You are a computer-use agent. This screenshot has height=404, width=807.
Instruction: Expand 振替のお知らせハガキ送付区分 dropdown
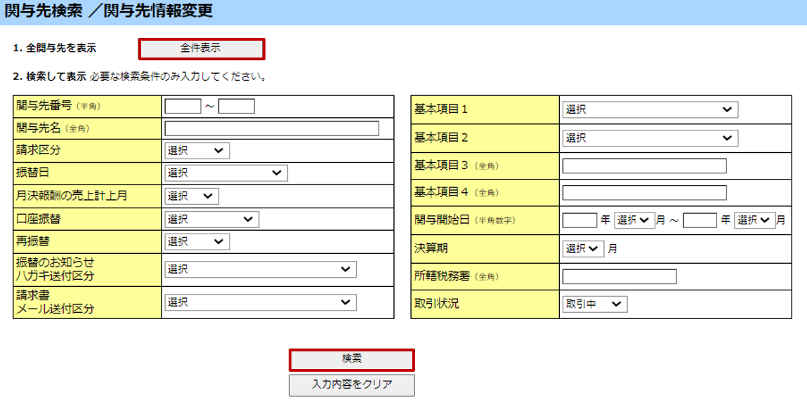click(x=260, y=269)
